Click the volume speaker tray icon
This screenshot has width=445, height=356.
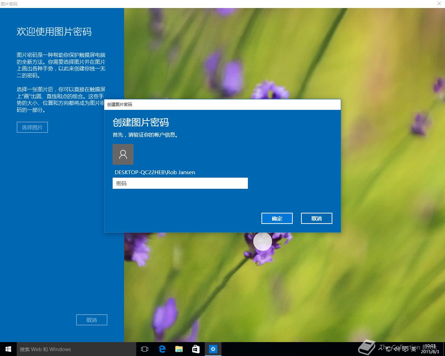397,349
